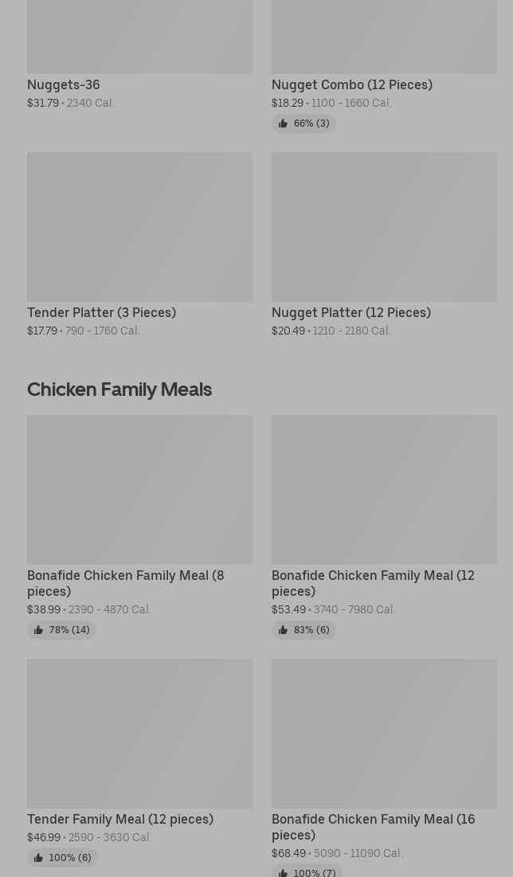This screenshot has width=513, height=877.
Task: Open Bonafide Chicken Family Meal (16 pieces) image
Action: point(384,734)
